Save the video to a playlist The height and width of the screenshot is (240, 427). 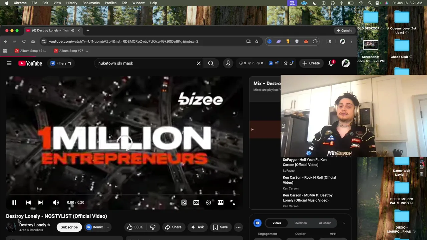pos(221,227)
